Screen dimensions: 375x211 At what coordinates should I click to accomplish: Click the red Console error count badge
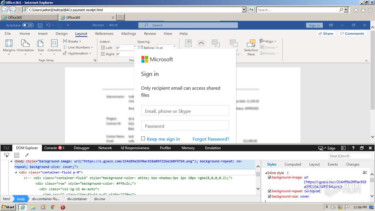pyautogui.click(x=60, y=148)
